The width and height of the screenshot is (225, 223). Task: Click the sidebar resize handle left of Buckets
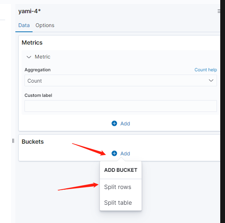click(13, 141)
